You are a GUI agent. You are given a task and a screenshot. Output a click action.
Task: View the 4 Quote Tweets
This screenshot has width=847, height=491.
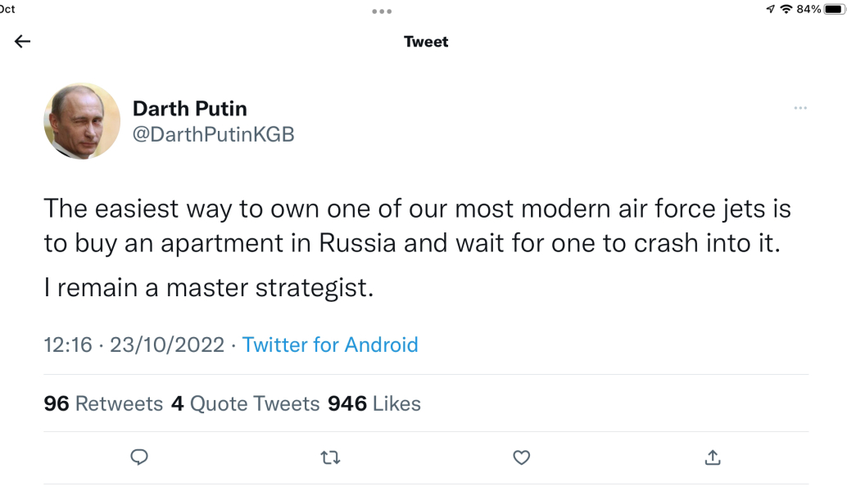tap(245, 403)
